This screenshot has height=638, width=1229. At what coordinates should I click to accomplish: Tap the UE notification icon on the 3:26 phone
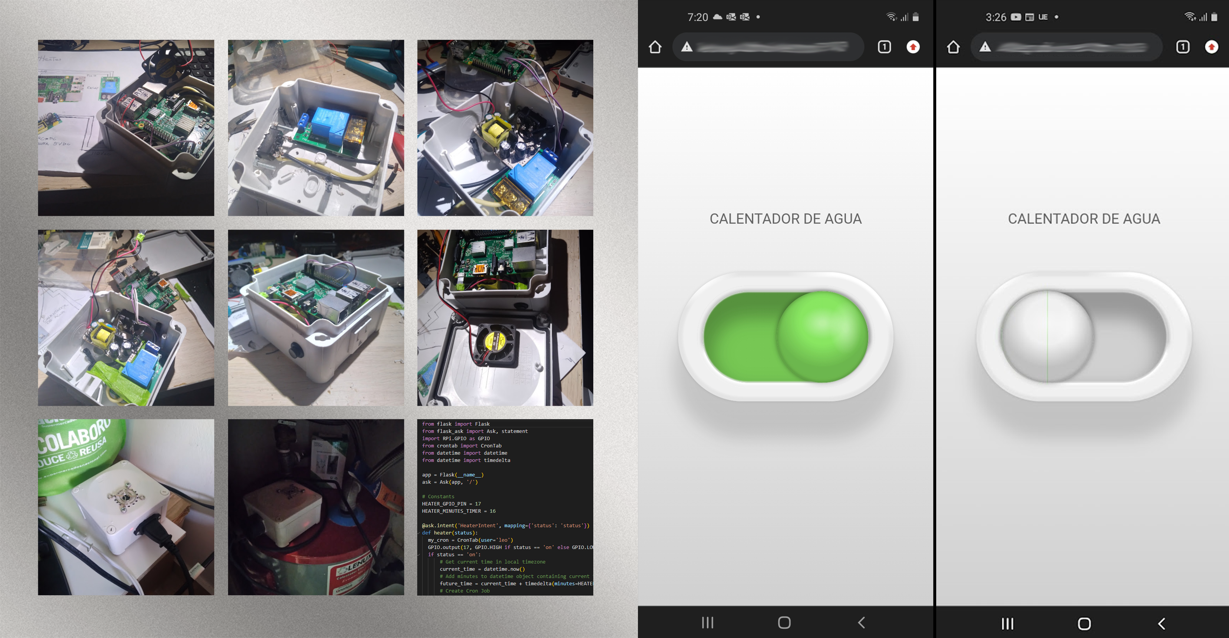(x=1043, y=17)
